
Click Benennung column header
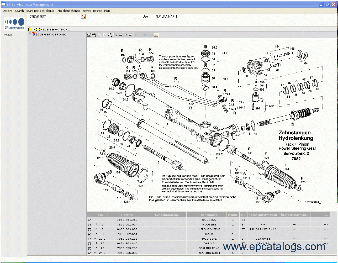209,215
